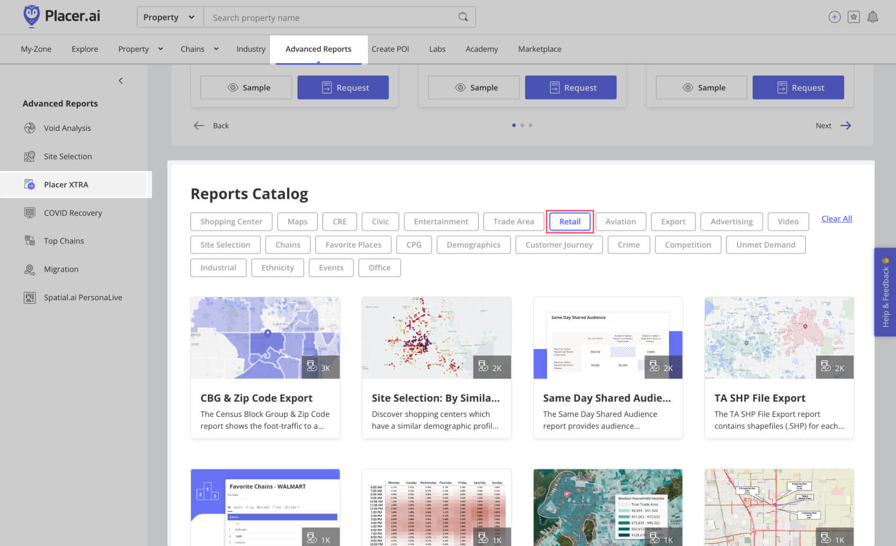Click the last card's Sample button
This screenshot has width=896, height=546.
click(701, 87)
